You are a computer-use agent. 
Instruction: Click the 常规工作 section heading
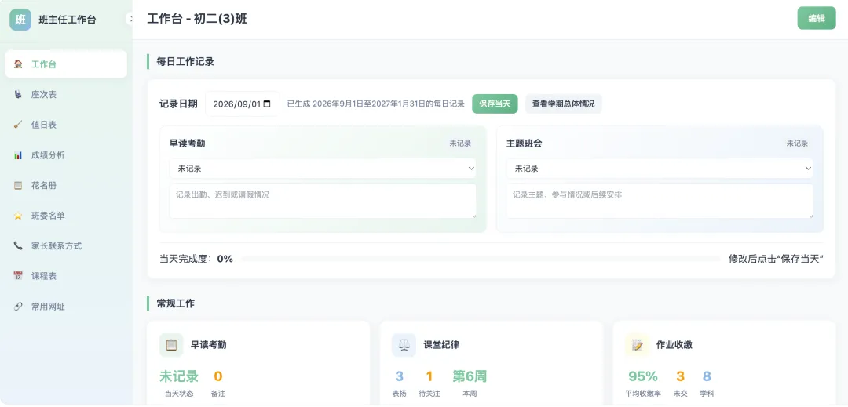pyautogui.click(x=176, y=303)
